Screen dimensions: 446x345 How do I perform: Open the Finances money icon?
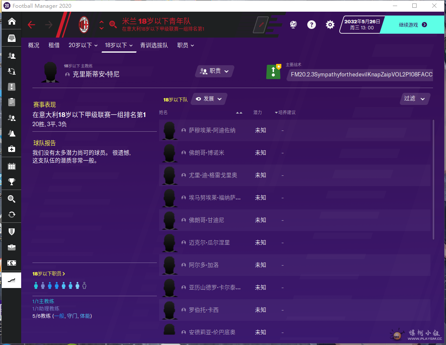12,263
